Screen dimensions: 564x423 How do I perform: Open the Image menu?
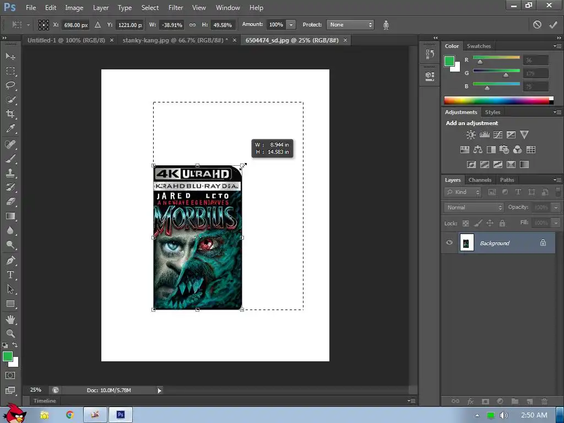tap(74, 8)
